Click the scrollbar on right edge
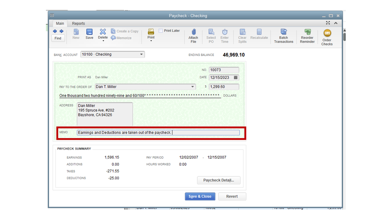Screen dimensions: 392x220 [x=345, y=37]
